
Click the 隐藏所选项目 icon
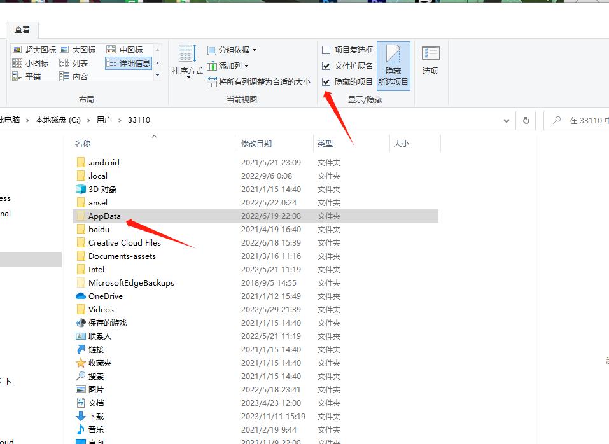tap(393, 64)
